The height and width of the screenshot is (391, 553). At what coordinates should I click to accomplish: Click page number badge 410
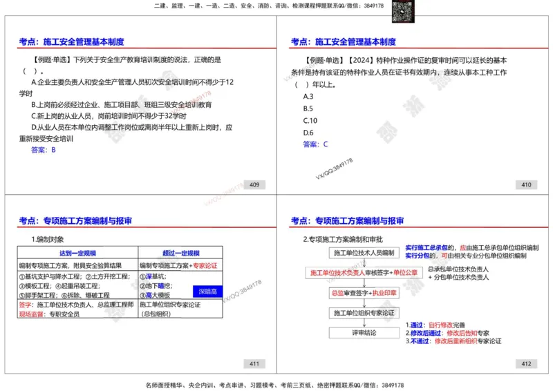[x=526, y=184]
